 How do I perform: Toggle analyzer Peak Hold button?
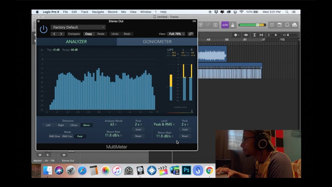pyautogui.click(x=138, y=130)
